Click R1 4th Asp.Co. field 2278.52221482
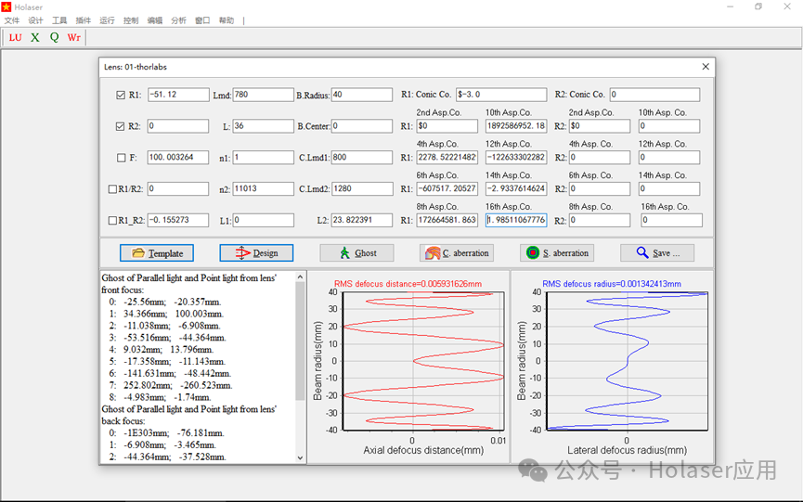 447,157
